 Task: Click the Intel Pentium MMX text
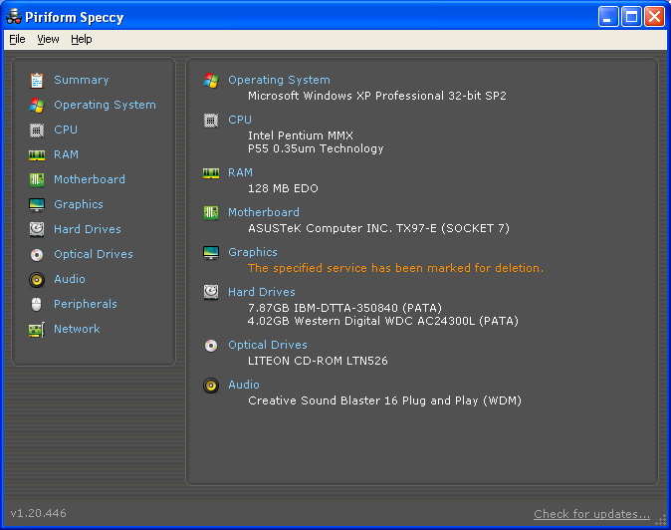point(301,135)
